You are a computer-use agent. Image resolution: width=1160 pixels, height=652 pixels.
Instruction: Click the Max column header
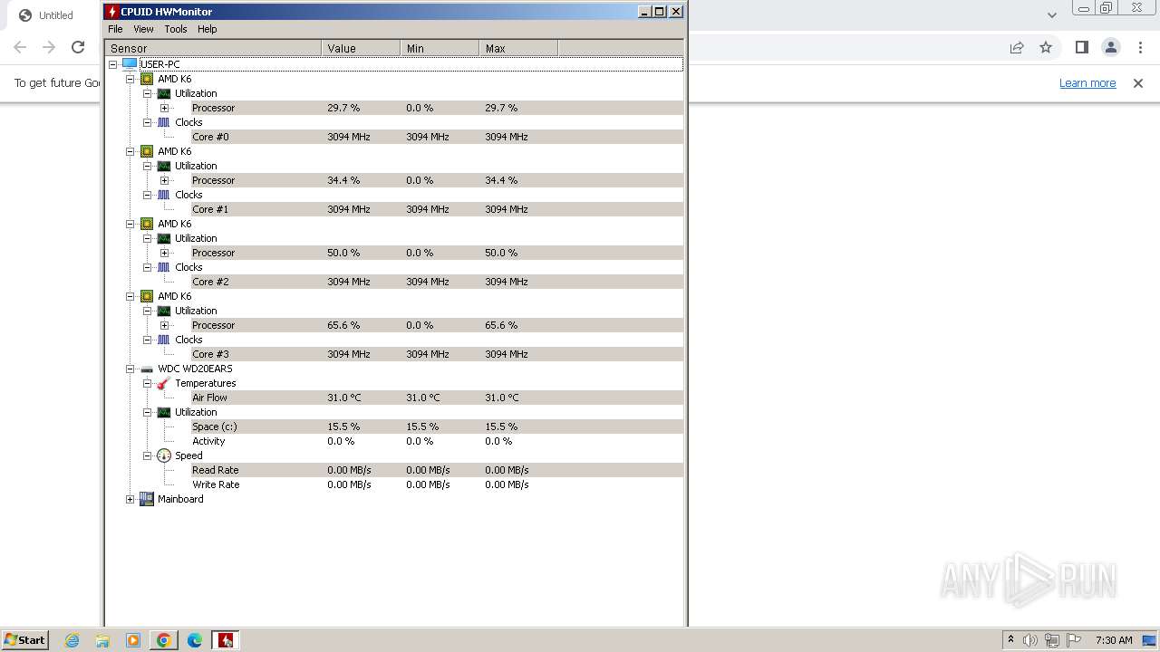pyautogui.click(x=518, y=48)
